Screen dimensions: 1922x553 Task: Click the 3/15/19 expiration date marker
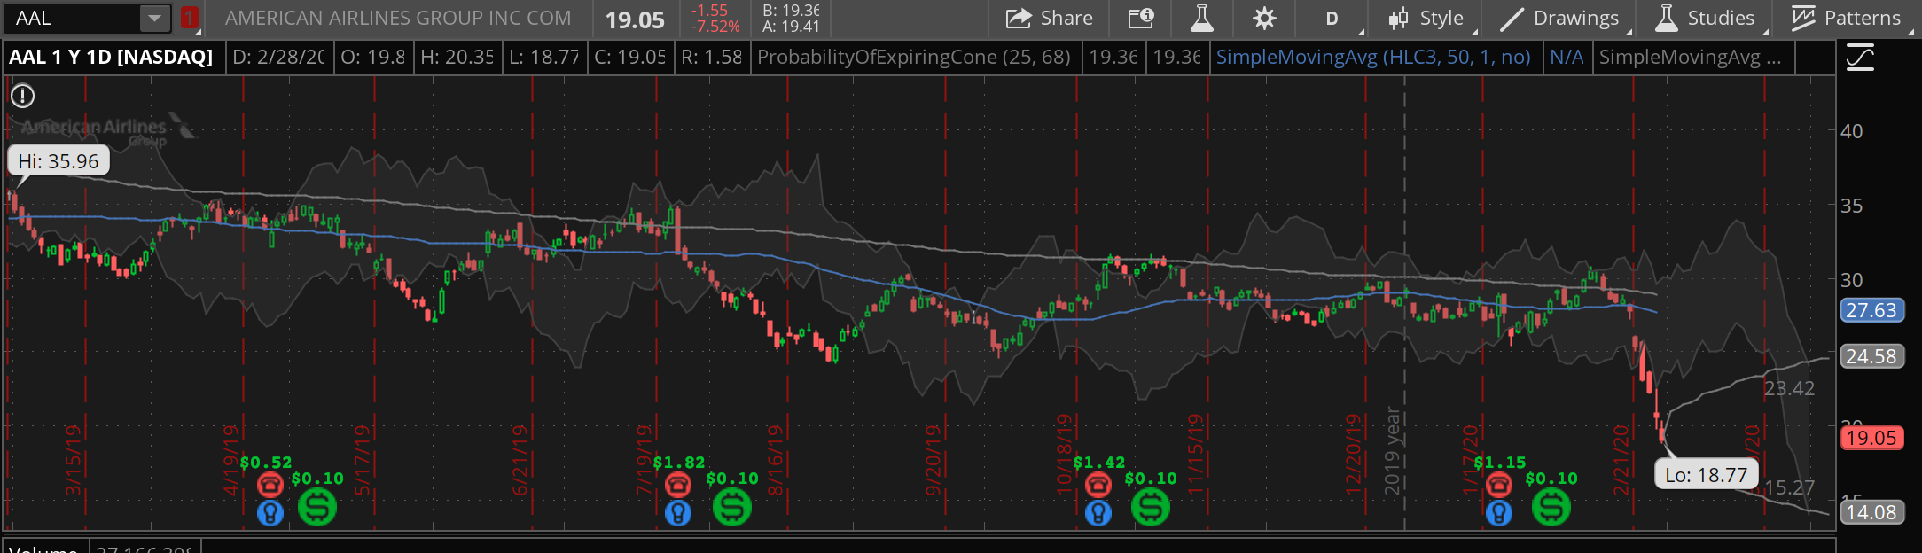(x=73, y=459)
